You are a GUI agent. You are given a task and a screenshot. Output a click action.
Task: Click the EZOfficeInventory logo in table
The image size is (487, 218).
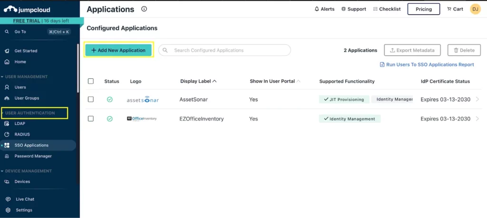142,119
